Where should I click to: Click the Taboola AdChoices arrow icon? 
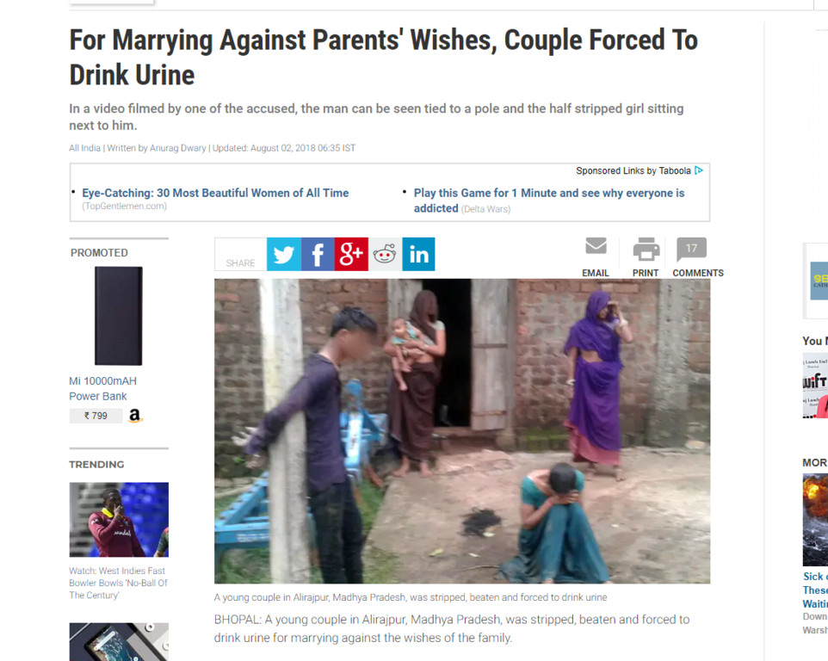click(x=699, y=170)
